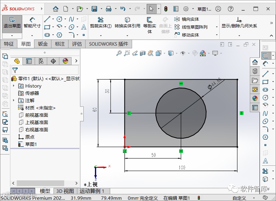Switch to the 钣金 (Sheet Metal) tab
The width and height of the screenshot is (276, 201).
pyautogui.click(x=43, y=44)
